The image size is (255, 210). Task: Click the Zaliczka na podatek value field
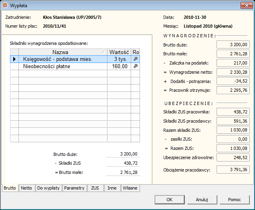pos(233,63)
